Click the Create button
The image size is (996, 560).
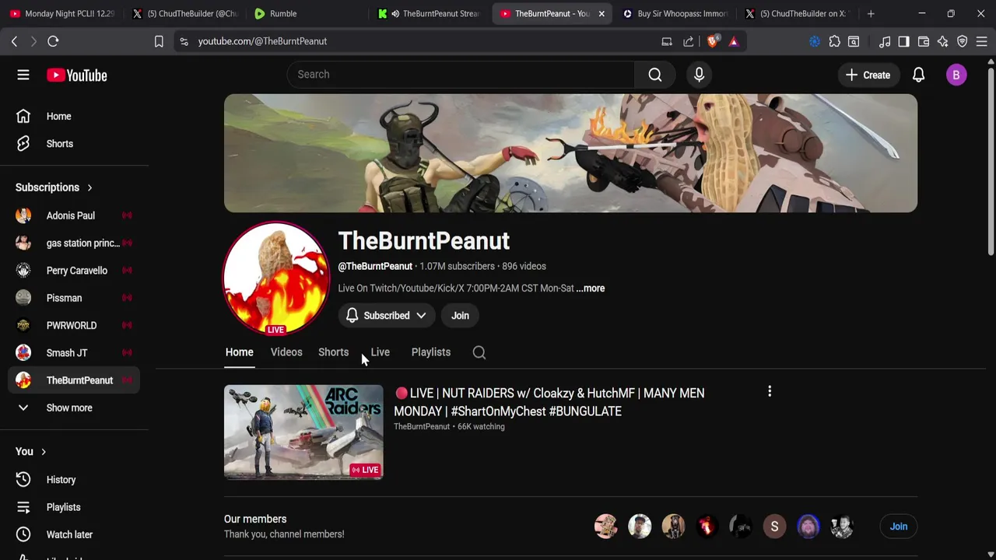click(x=868, y=75)
